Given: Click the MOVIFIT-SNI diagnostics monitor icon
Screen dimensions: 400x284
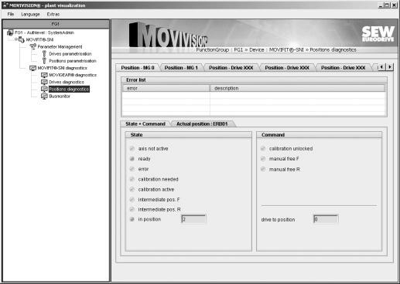Looking at the screenshot, I should 32,68.
